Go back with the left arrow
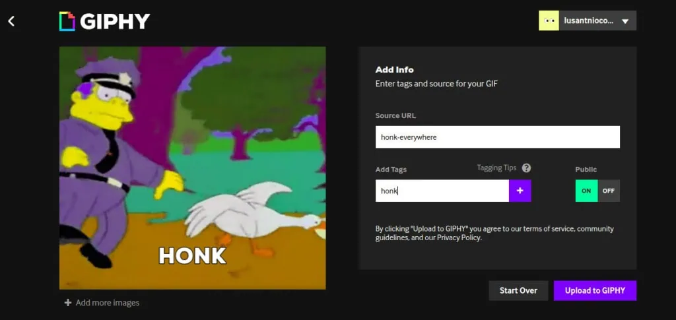The image size is (676, 320). 12,20
